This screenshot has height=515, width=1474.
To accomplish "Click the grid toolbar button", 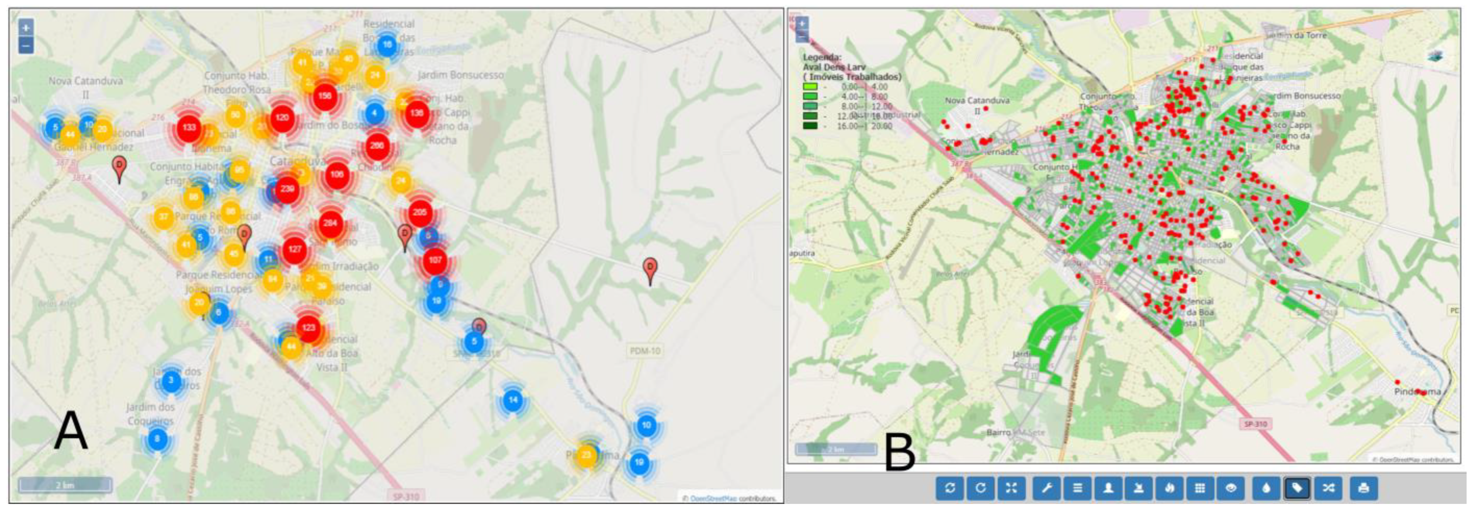I will click(1201, 488).
